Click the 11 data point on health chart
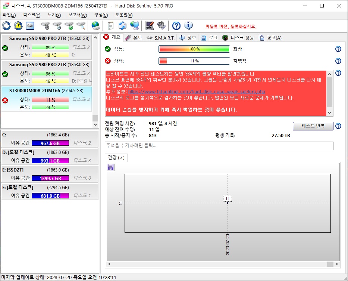This screenshot has width=348, height=281. tap(228, 203)
